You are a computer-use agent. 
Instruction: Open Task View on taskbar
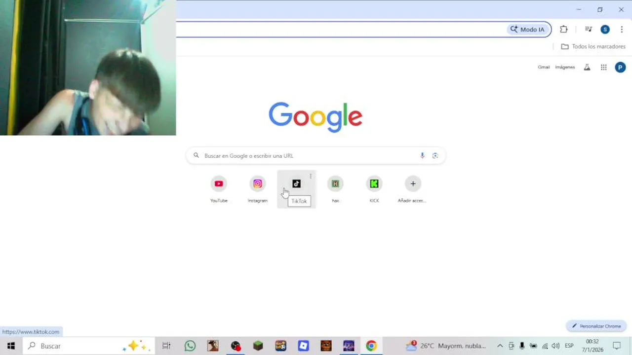pyautogui.click(x=166, y=346)
